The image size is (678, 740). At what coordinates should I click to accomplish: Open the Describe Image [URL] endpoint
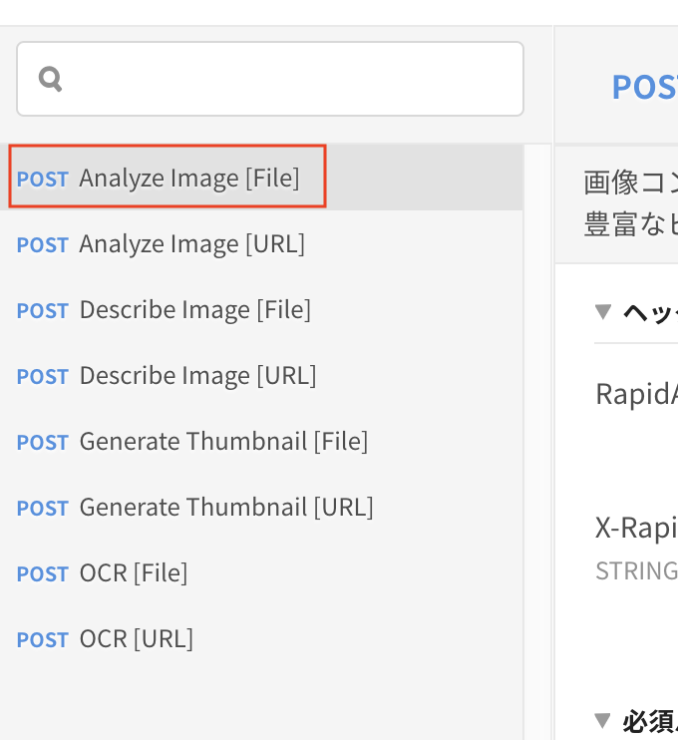(197, 376)
